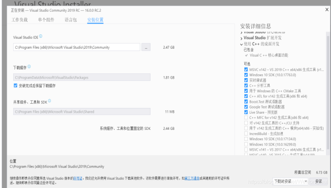Check Windows 10 SDK (10.0.17134.0)
Screen dimensions: 331x188
pyautogui.click(x=246, y=139)
